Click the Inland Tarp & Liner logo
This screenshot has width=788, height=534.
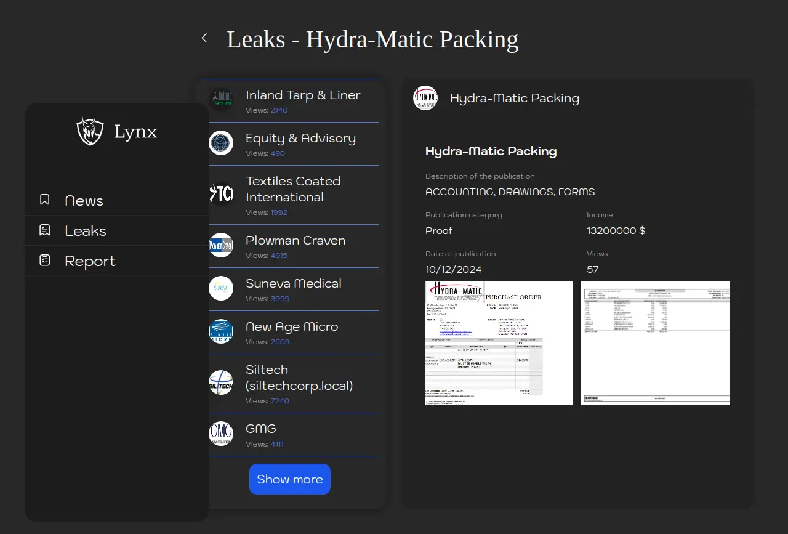[221, 100]
